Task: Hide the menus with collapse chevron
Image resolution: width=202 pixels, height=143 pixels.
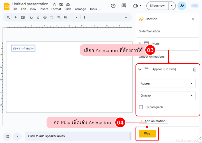Action: (x=126, y=17)
